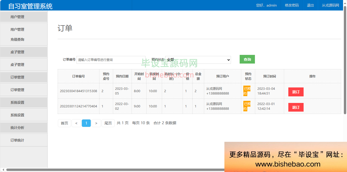Viewport: 347px width, 172px height.
Task: Click the order number search input field
Action: [x=110, y=60]
